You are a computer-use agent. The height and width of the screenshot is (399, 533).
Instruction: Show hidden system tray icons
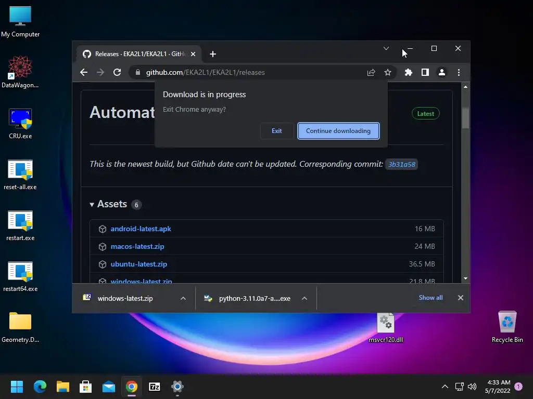click(x=445, y=387)
